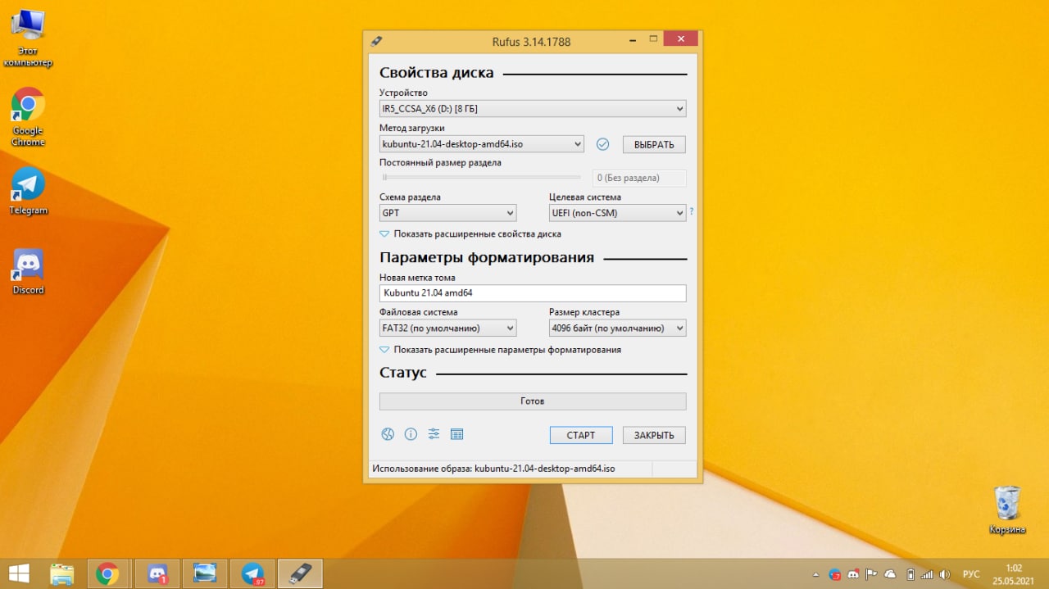Click the 'Постоянный размер раздела' label
Screen dimensions: 1049x589
coord(440,162)
